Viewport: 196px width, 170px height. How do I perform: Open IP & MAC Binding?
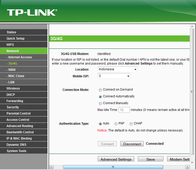click(x=24, y=138)
